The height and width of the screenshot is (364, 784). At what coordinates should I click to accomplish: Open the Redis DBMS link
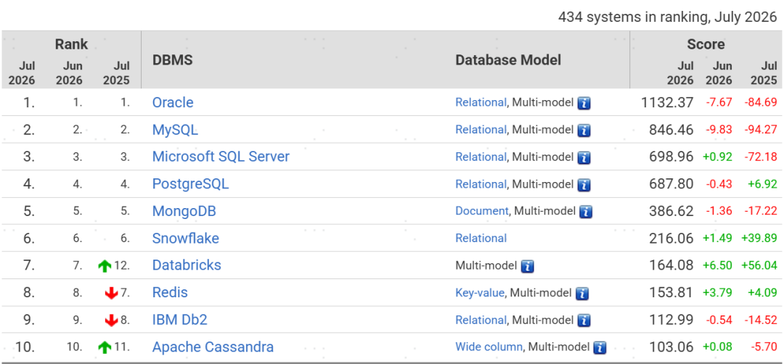[x=170, y=293]
